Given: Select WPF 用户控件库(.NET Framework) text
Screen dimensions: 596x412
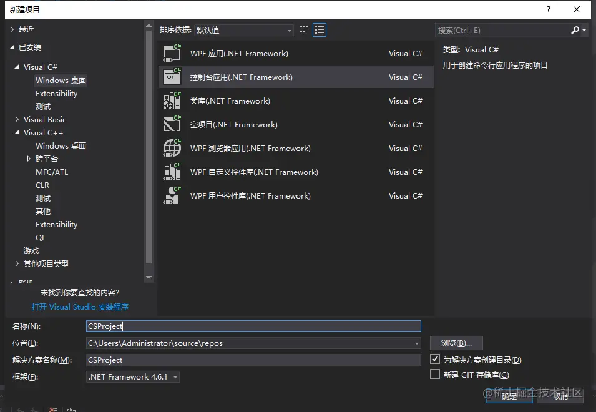Looking at the screenshot, I should [x=250, y=196].
